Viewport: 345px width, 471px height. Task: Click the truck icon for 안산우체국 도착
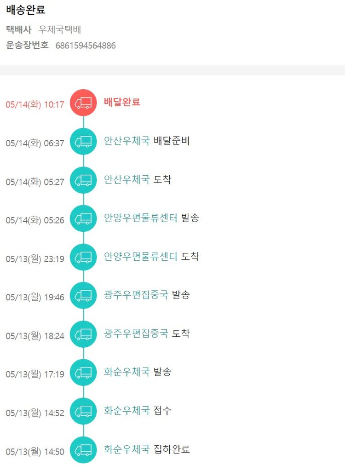[x=83, y=180]
